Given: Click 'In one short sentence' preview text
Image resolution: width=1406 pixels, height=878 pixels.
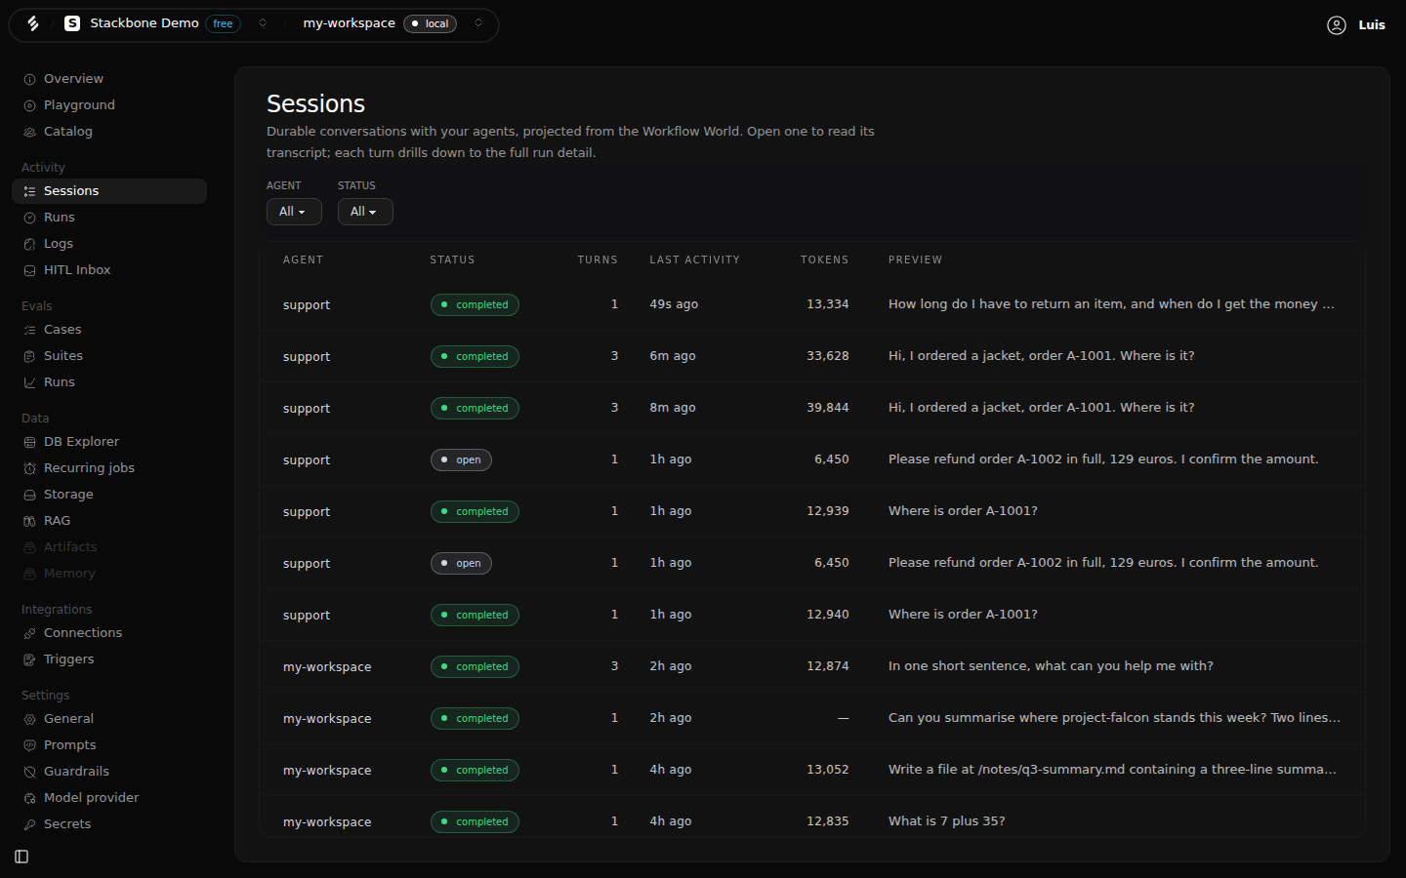Looking at the screenshot, I should pyautogui.click(x=1051, y=666).
